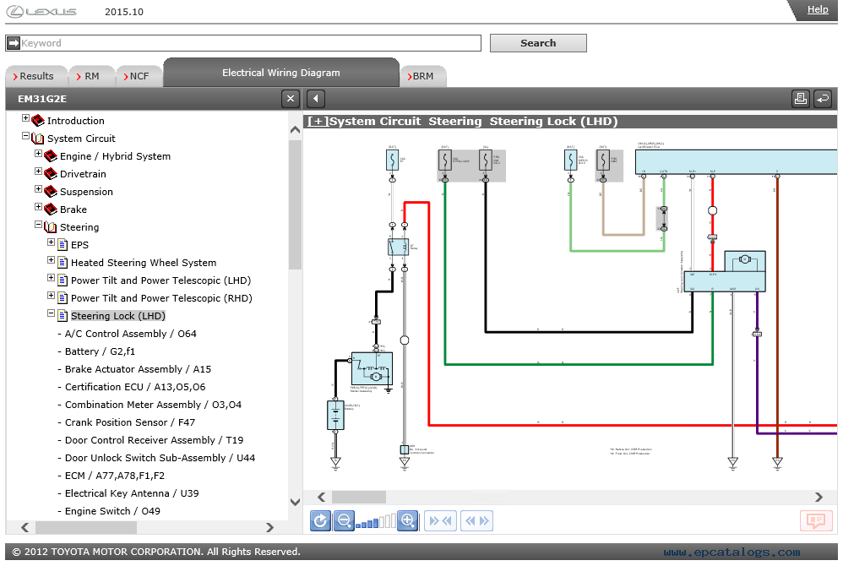Open the NCF tab
The height and width of the screenshot is (566, 843).
point(139,76)
